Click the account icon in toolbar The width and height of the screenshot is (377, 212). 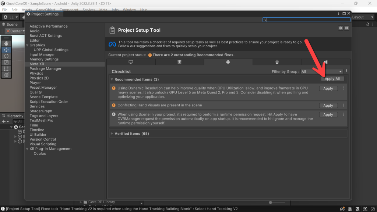tap(5, 17)
